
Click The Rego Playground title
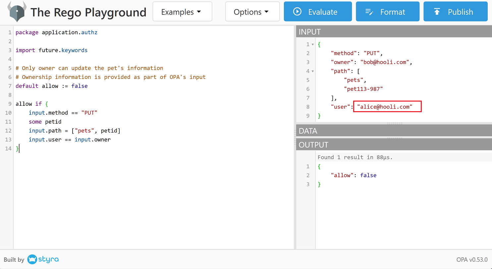[x=88, y=13]
